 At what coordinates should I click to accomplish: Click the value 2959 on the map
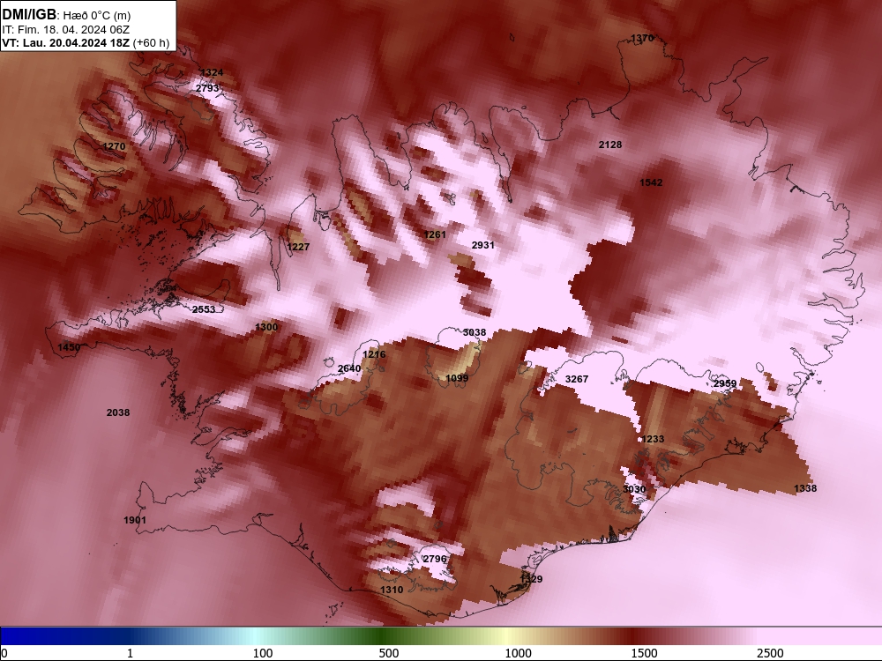point(724,384)
